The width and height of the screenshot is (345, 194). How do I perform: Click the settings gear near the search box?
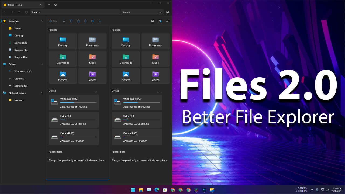(x=167, y=12)
